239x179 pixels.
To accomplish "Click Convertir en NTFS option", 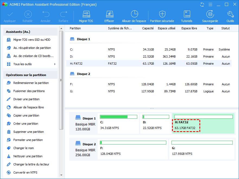I will [25, 172].
